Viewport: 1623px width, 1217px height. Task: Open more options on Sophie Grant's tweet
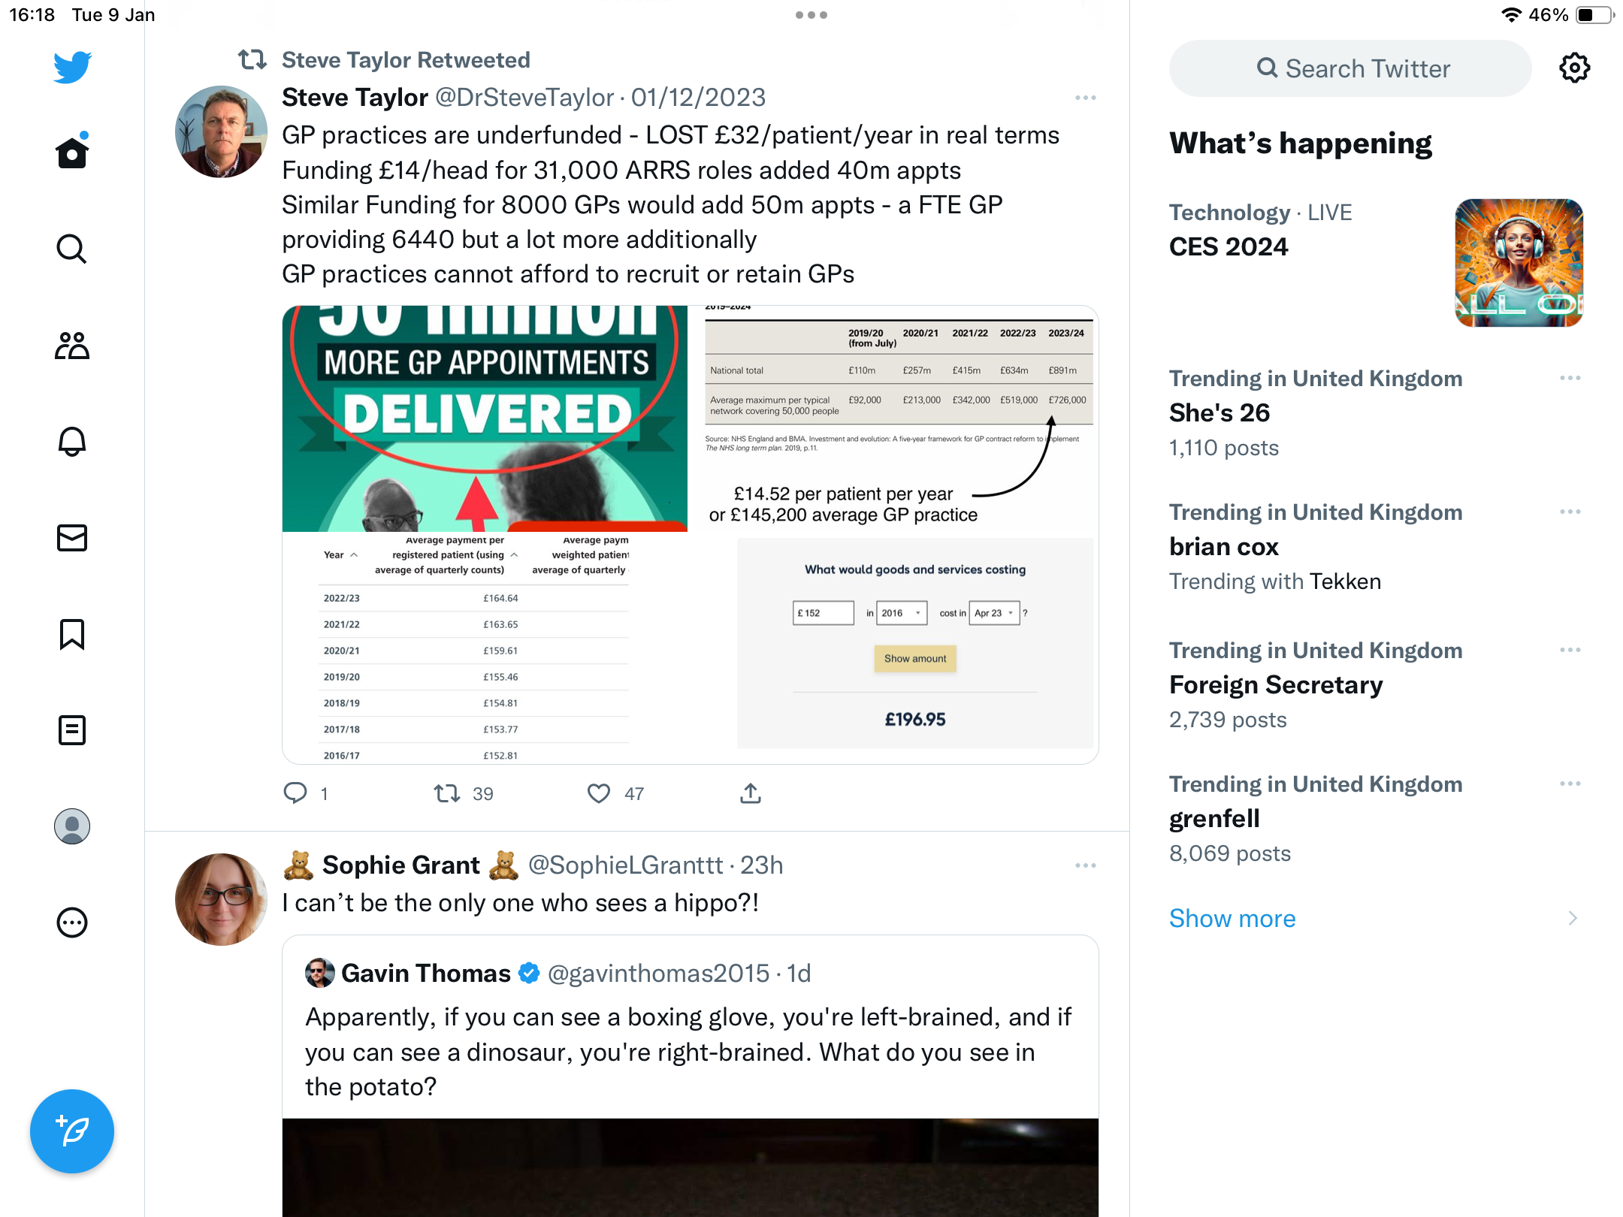pos(1086,865)
